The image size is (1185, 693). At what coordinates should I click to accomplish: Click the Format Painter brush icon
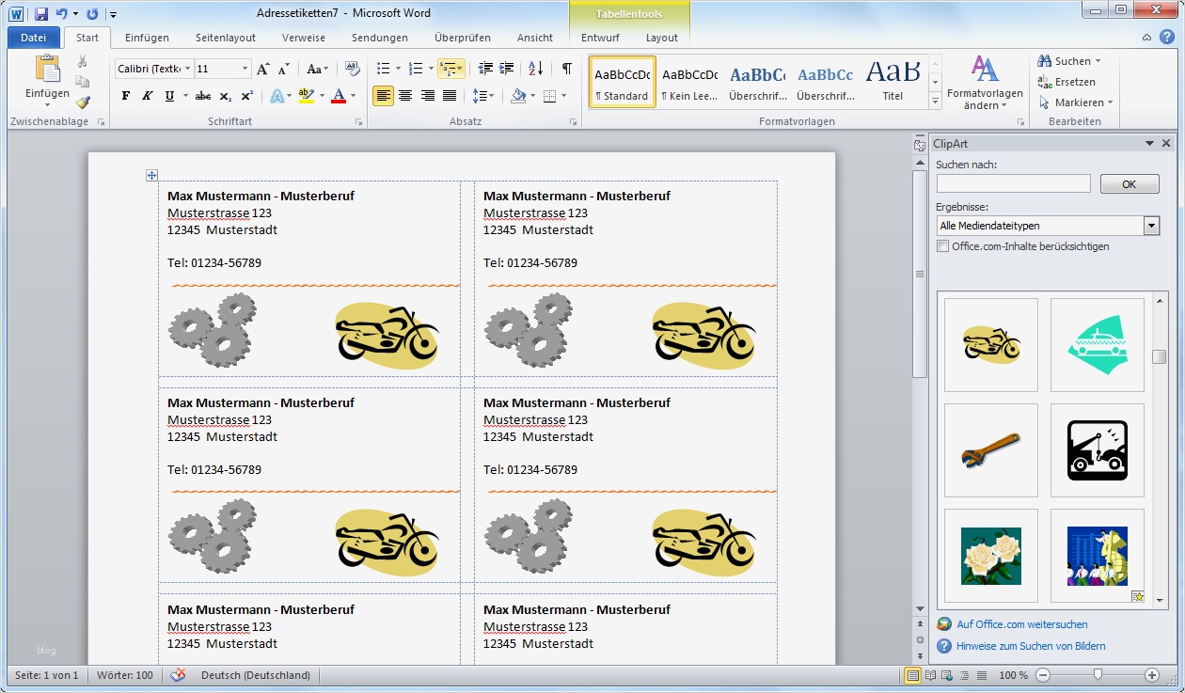click(83, 102)
